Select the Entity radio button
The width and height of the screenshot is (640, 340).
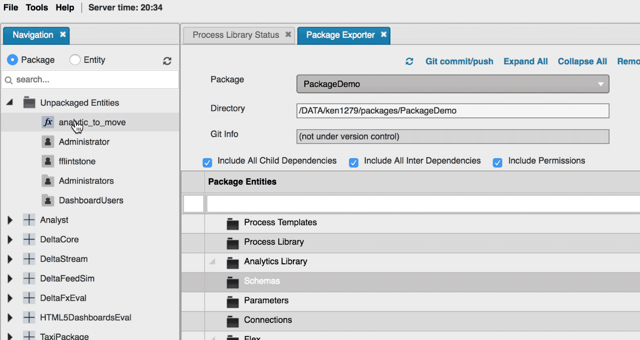(75, 60)
